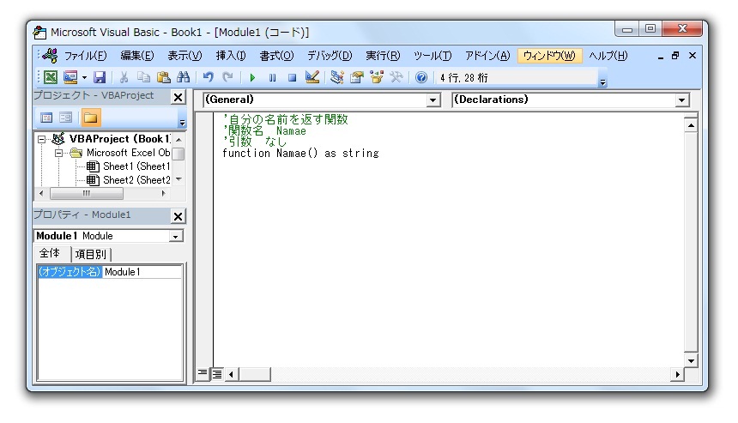Save the workbook with the floppy icon
Image resolution: width=738 pixels, height=423 pixels.
click(100, 77)
